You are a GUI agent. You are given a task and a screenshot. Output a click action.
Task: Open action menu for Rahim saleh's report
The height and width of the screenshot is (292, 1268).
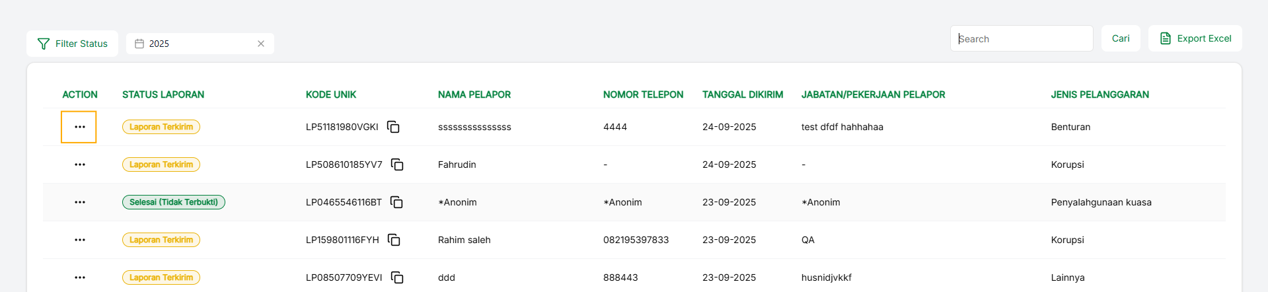click(79, 240)
